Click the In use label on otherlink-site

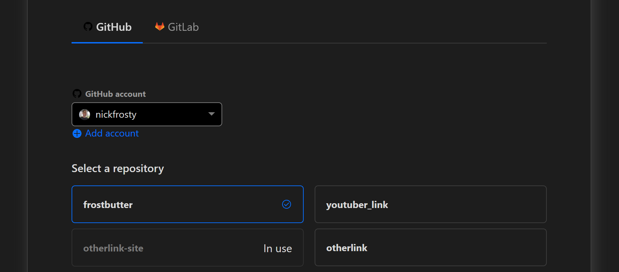[277, 248]
